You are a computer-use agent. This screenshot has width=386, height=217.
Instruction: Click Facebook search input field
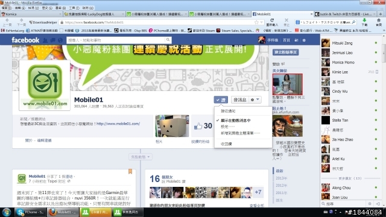tap(116, 40)
